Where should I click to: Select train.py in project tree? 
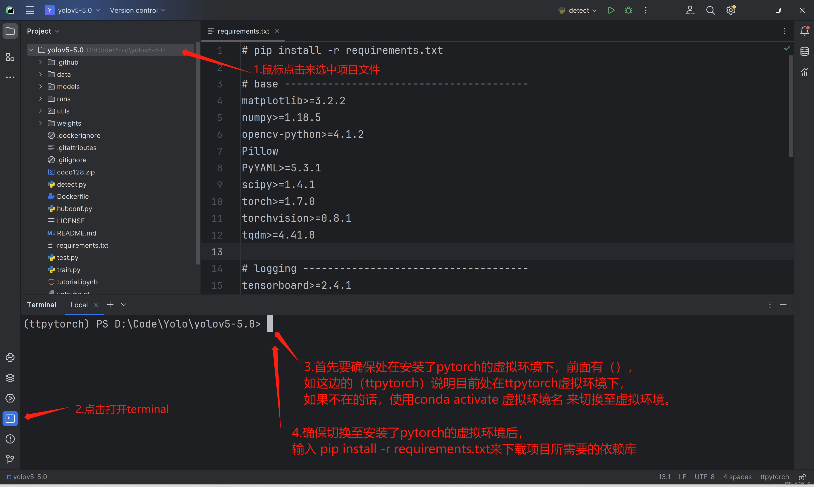(69, 270)
